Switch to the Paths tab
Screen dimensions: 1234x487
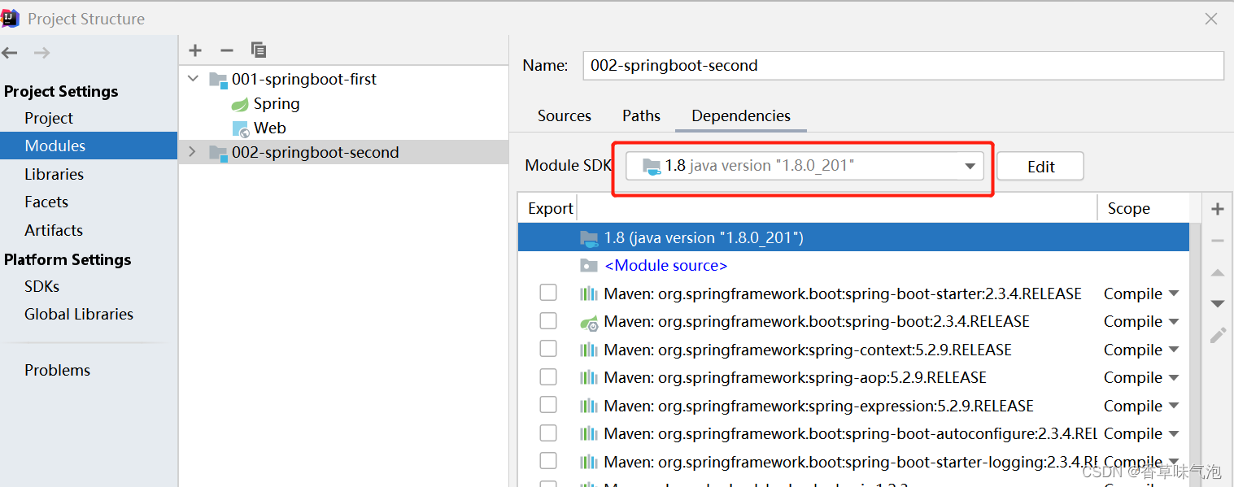coord(642,116)
